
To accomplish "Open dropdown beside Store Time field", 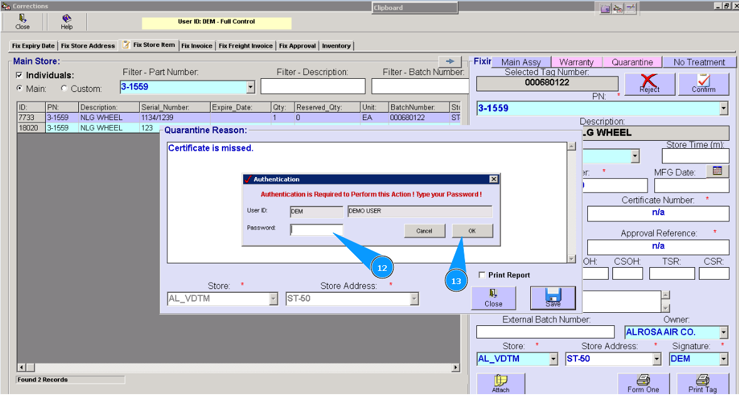I will tap(636, 156).
